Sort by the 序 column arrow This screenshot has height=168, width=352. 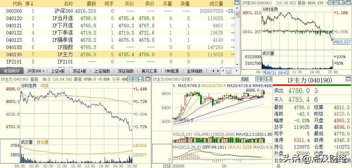pyautogui.click(x=32, y=4)
